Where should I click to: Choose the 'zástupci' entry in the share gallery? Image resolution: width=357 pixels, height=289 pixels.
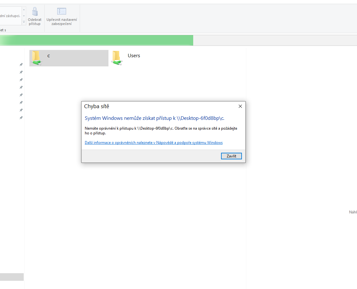coord(10,16)
